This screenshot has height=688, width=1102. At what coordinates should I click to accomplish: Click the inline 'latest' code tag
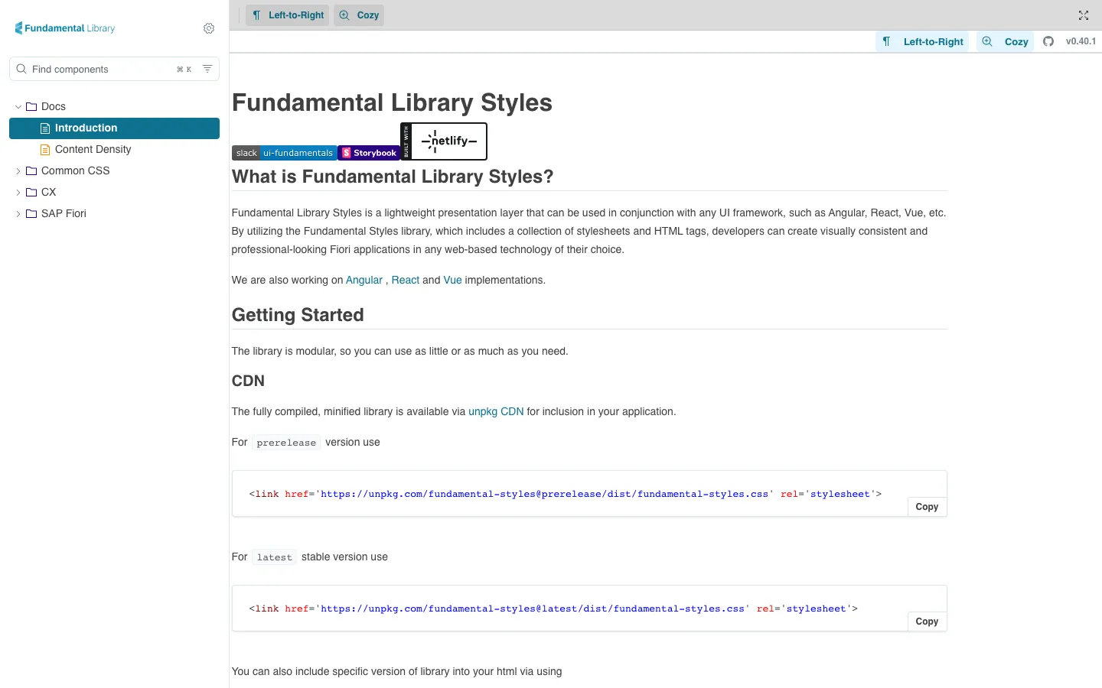click(275, 557)
